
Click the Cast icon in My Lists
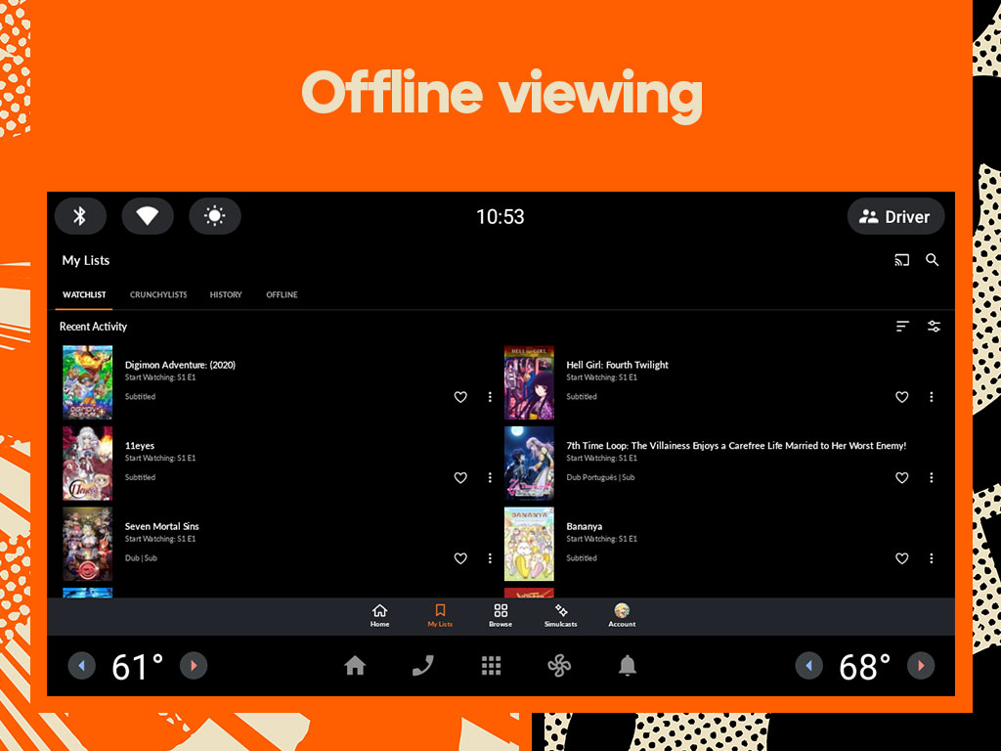pos(901,260)
